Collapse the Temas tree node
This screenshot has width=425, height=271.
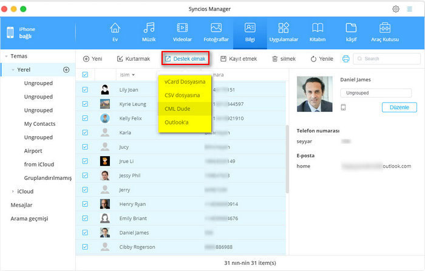pyautogui.click(x=6, y=57)
